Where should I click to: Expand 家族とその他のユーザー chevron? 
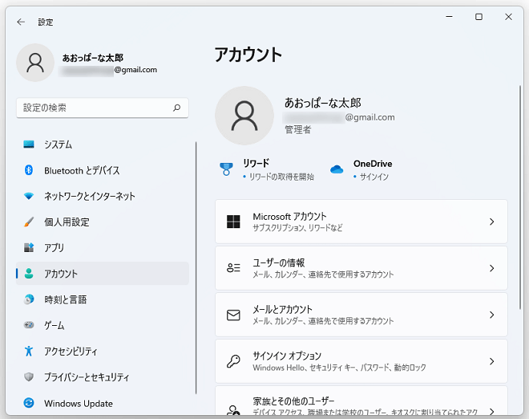click(x=491, y=411)
